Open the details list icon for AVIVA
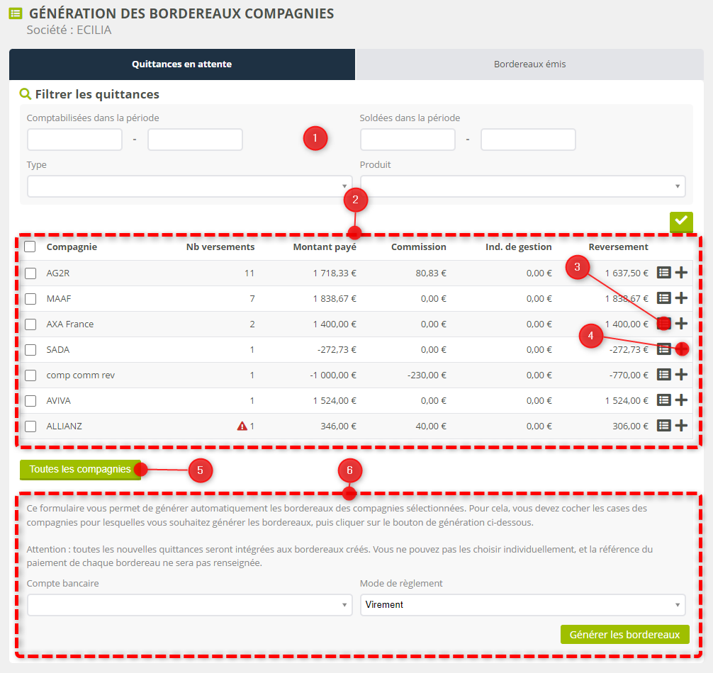Image resolution: width=713 pixels, height=673 pixels. click(x=663, y=400)
